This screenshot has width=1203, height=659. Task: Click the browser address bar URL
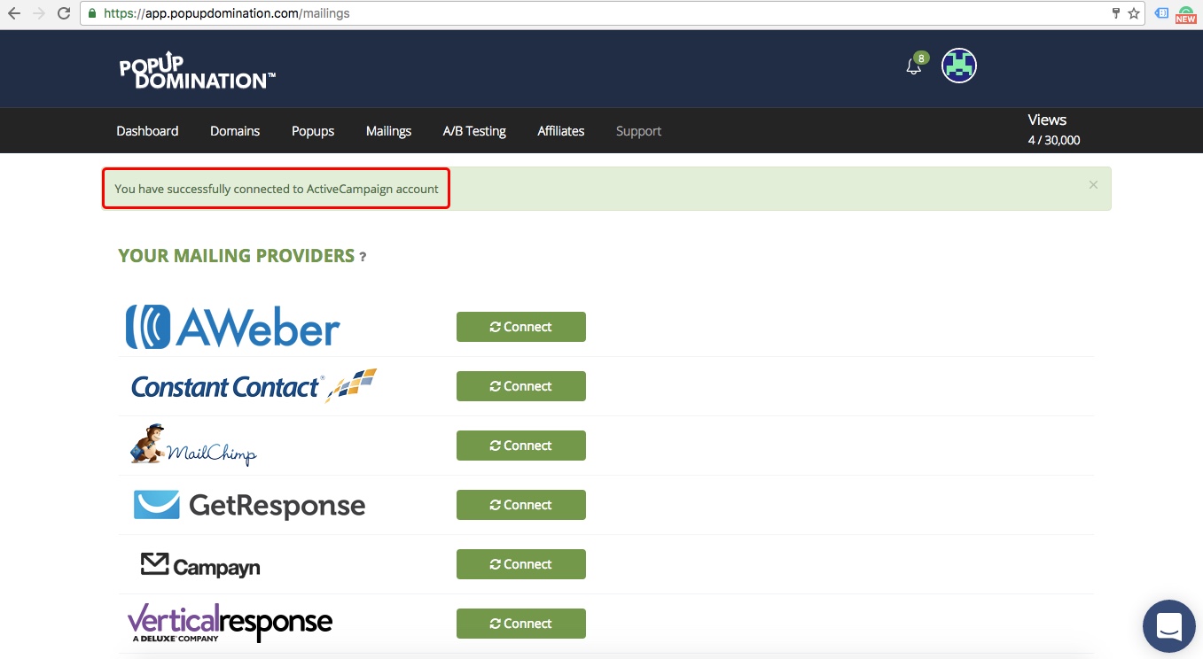[x=227, y=14]
